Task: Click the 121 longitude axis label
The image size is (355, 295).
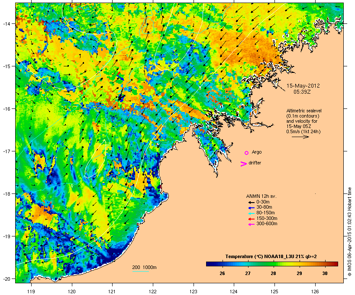Action: click(112, 292)
